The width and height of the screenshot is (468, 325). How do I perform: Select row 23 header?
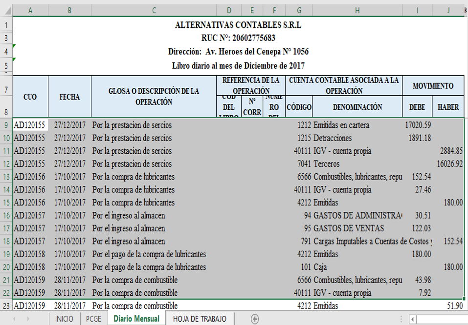[x=6, y=306]
